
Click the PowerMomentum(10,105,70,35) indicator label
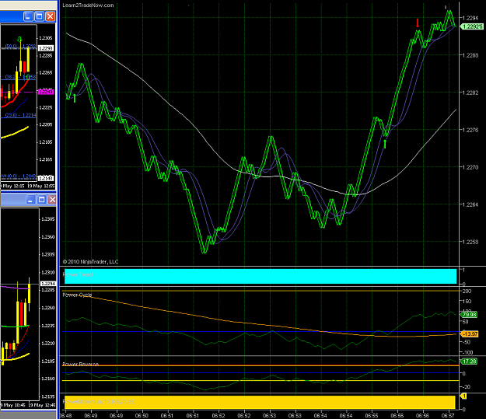[x=100, y=402]
